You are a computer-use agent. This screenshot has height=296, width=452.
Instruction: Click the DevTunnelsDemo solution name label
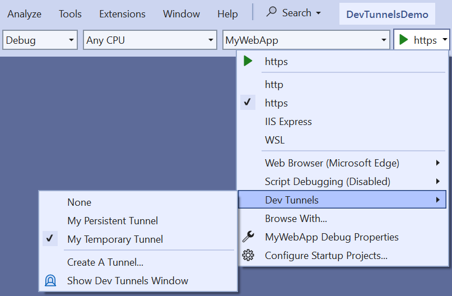click(387, 15)
